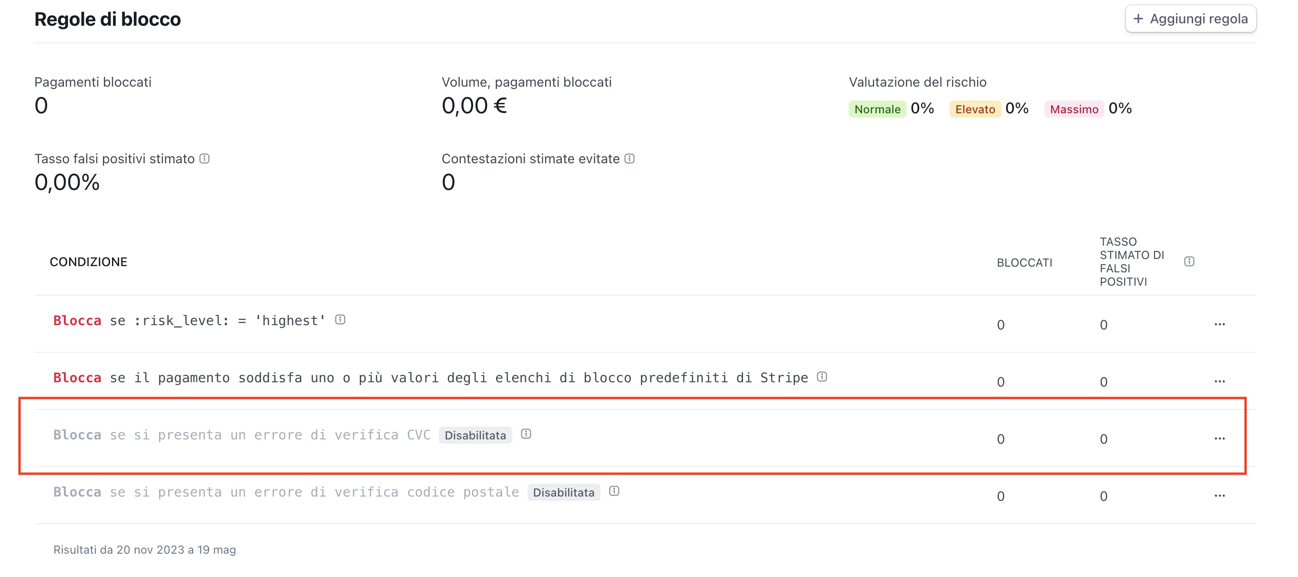Click info icon after CVC verification rule
This screenshot has height=577, width=1298.
tap(526, 434)
